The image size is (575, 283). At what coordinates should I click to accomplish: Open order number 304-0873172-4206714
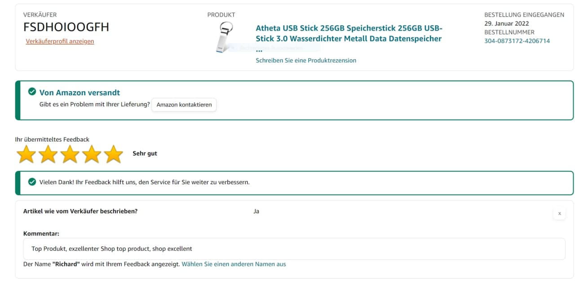click(517, 41)
